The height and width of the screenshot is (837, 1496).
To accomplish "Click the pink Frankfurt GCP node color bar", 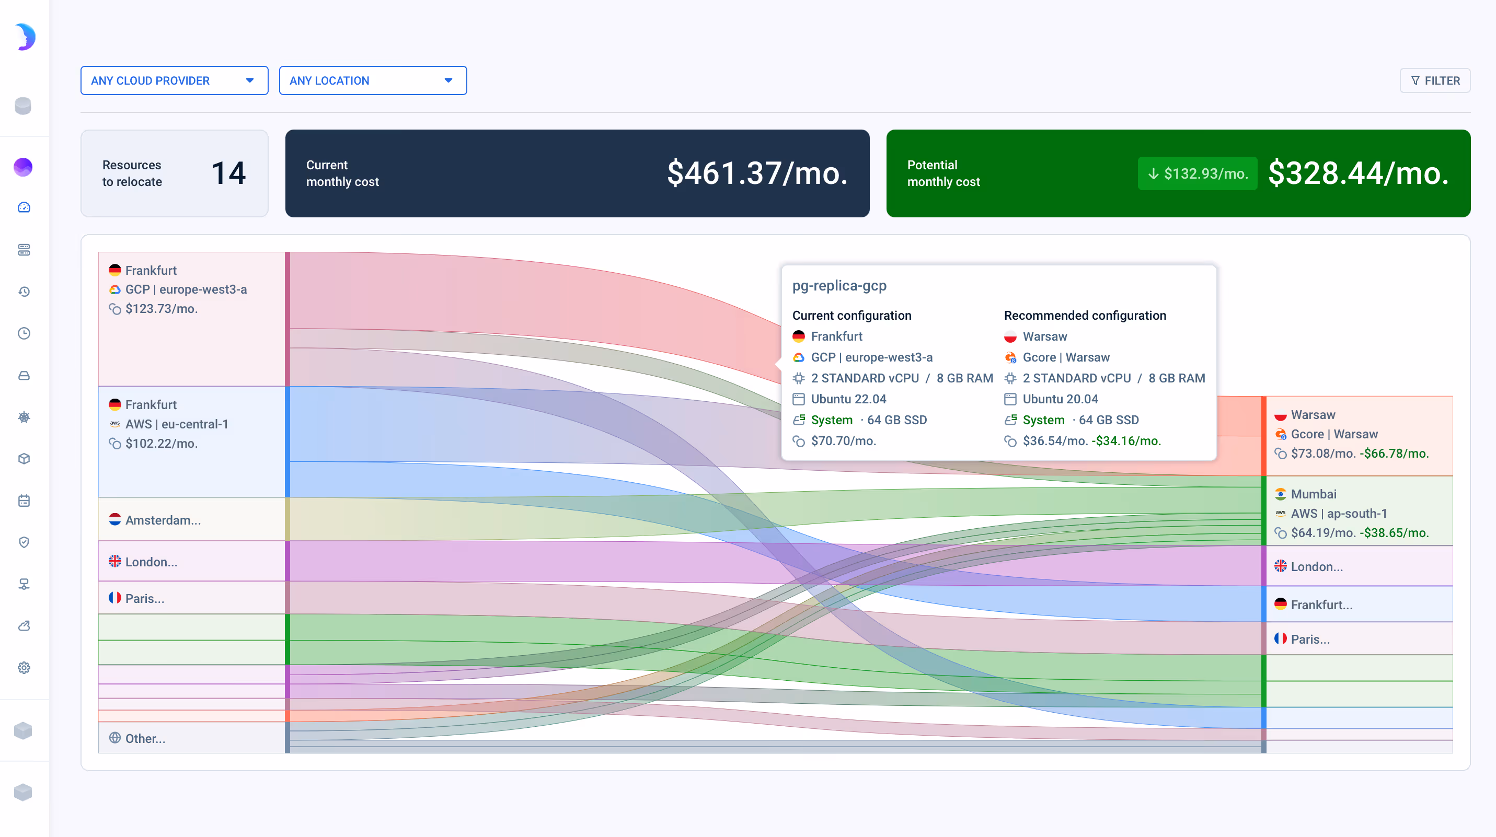I will (287, 319).
